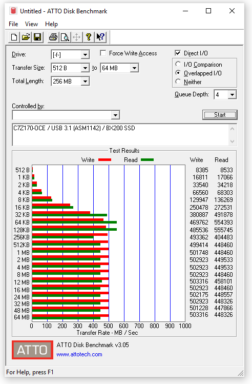Click the red Write legend swatch
Viewport: 252px width, 384px height.
pyautogui.click(x=104, y=160)
